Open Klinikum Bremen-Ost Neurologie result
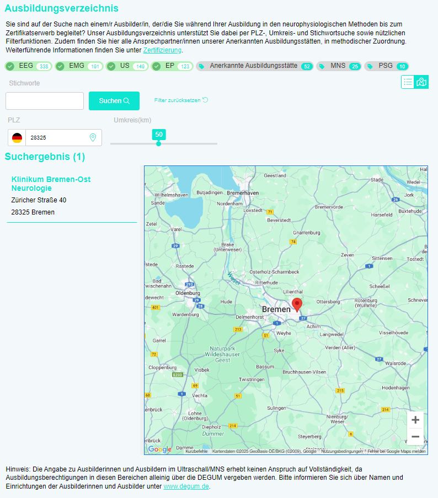This screenshot has height=498, width=438. [x=51, y=184]
